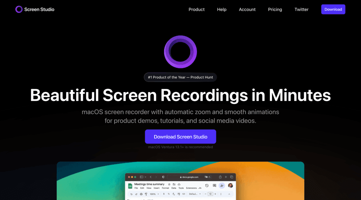Image resolution: width=361 pixels, height=200 pixels.
Task: Show tab overview in demo Safari
Action: [x=232, y=177]
